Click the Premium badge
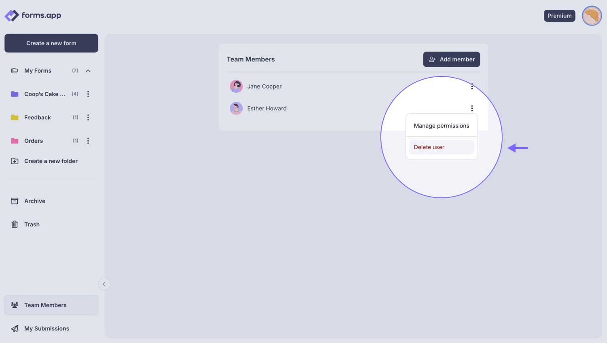Screen dimensions: 607x343 pyautogui.click(x=559, y=15)
